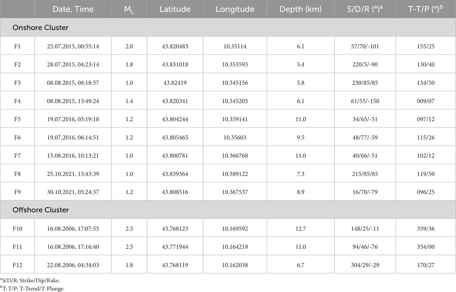This screenshot has height=292, width=456.
Task: Click latitude value 43.804244
Action: coord(175,119)
